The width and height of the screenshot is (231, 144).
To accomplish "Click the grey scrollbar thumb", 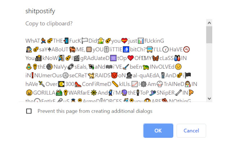I will 209,35.
